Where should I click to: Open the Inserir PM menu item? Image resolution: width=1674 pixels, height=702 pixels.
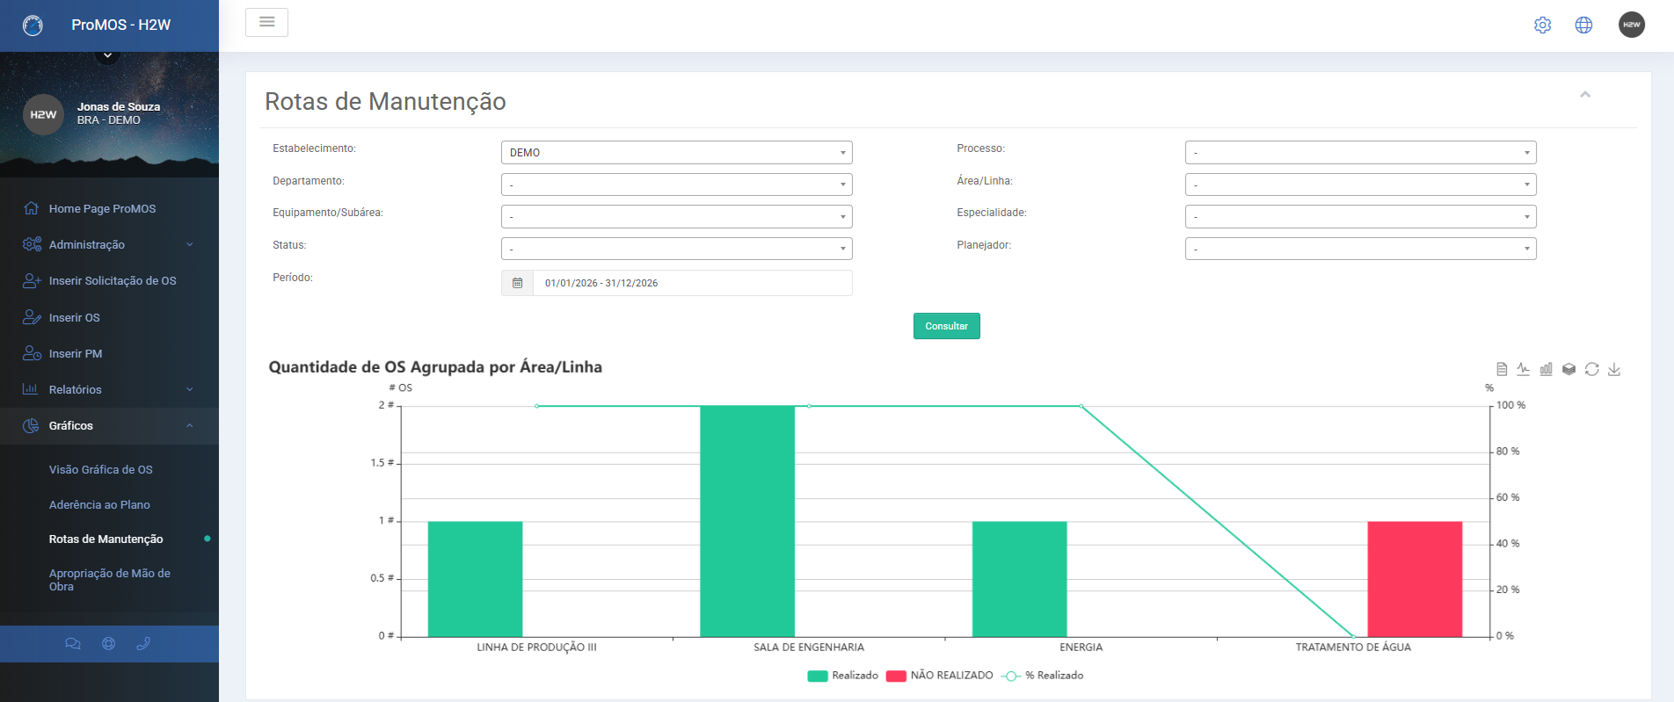tap(109, 353)
